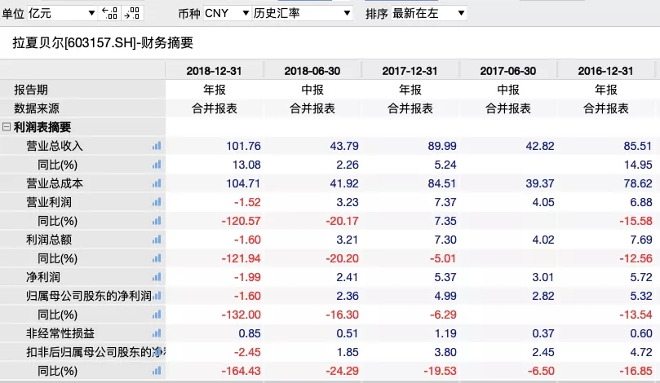
Task: Open chart icon for 营业利润 同比(%) row
Action: 157,221
